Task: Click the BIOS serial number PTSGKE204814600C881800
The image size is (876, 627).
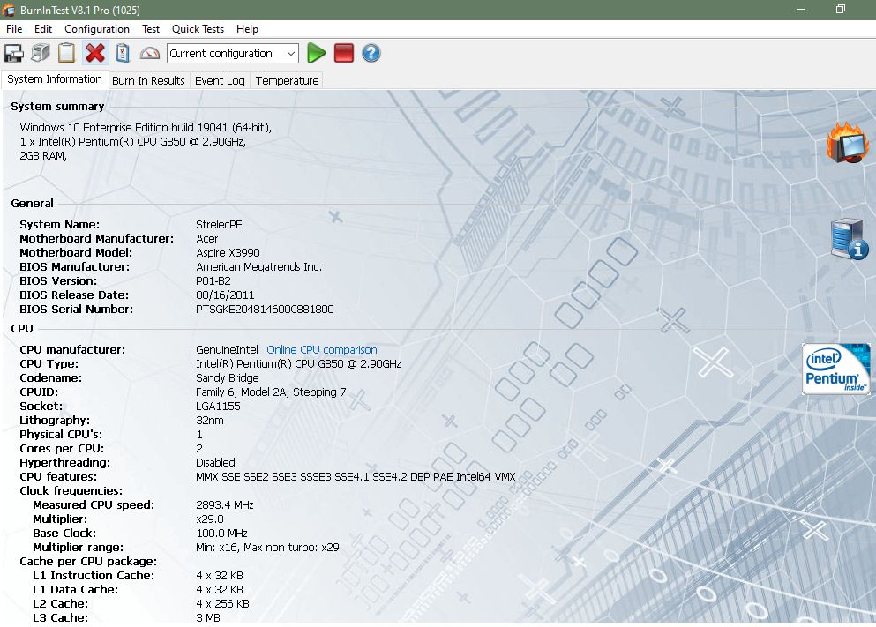Action: [x=265, y=310]
